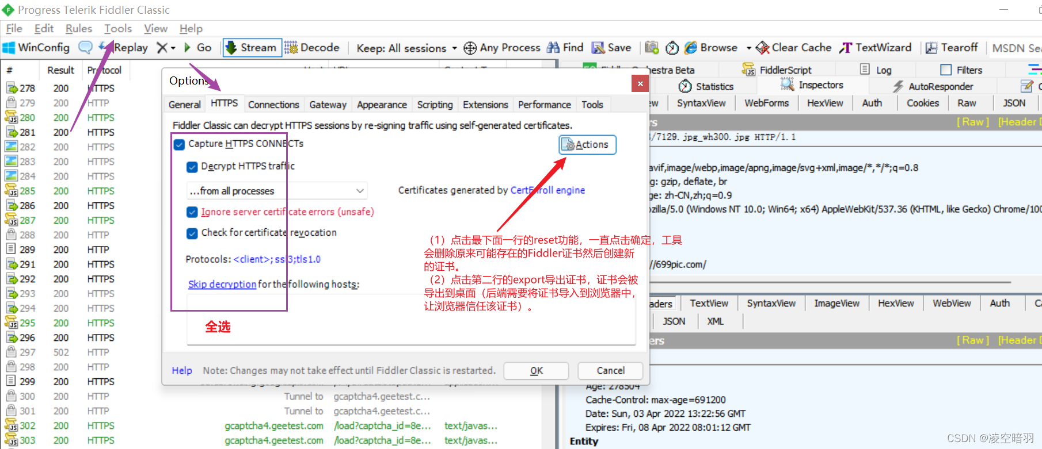The height and width of the screenshot is (449, 1042).
Task: Open the TextWizard tool
Action: pyautogui.click(x=876, y=48)
